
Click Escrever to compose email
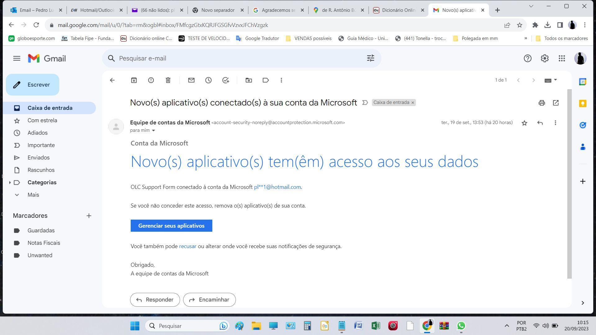pyautogui.click(x=33, y=85)
